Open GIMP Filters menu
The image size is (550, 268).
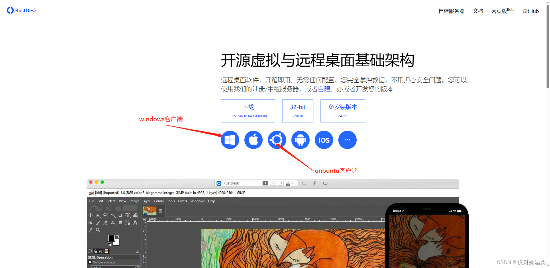(182, 201)
